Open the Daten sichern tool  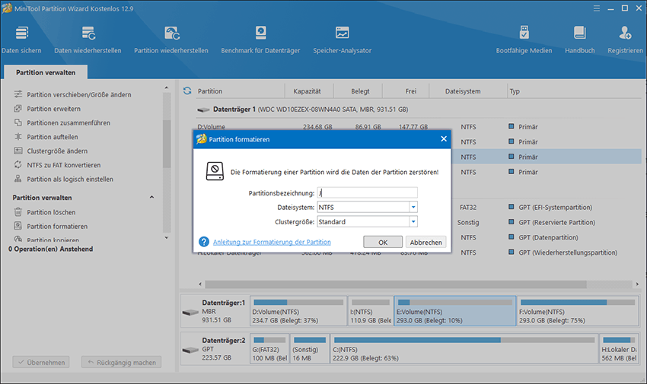click(21, 40)
